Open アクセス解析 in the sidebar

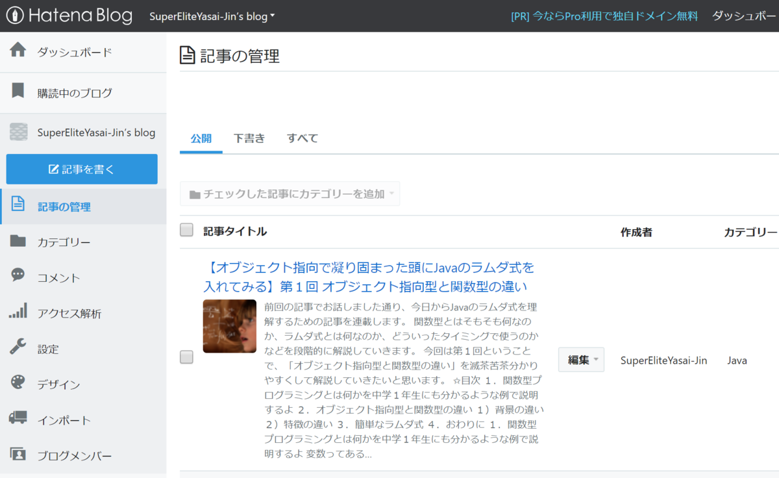[x=83, y=313]
